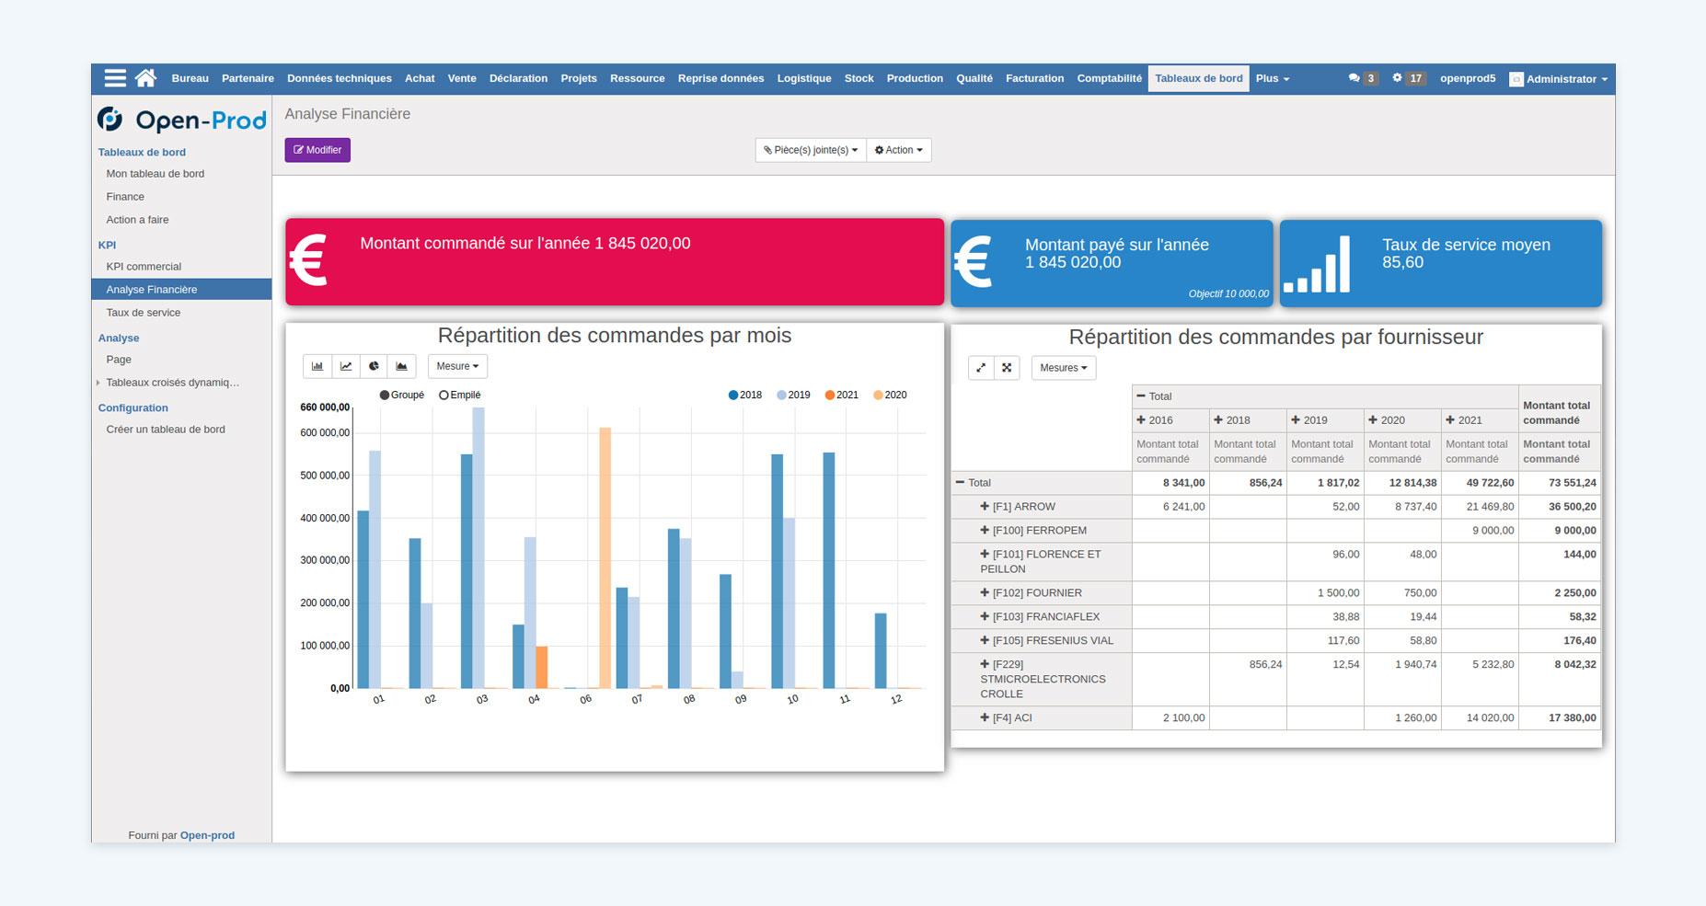The height and width of the screenshot is (906, 1706).
Task: Toggle the 2020 legend series
Action: pyautogui.click(x=890, y=395)
